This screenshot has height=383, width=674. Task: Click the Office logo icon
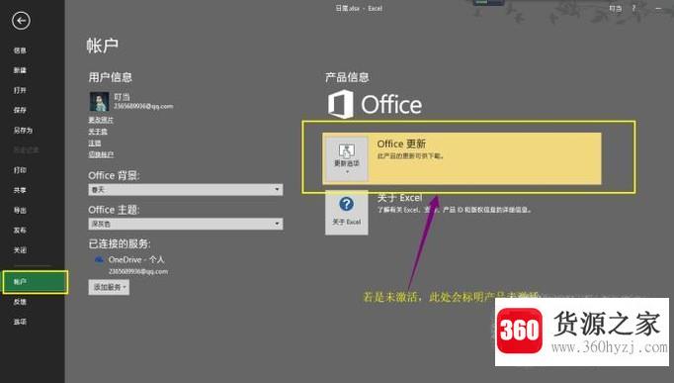[x=340, y=104]
